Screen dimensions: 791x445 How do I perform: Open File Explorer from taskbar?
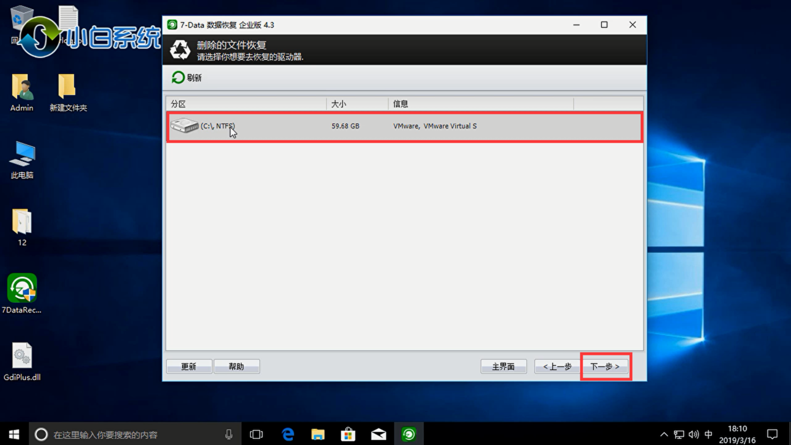click(x=318, y=434)
